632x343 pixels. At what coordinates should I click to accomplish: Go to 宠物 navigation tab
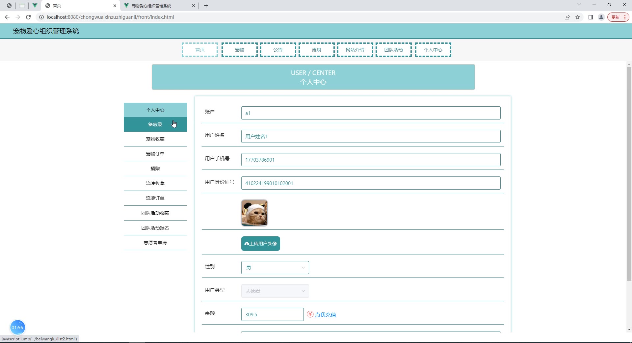point(239,50)
